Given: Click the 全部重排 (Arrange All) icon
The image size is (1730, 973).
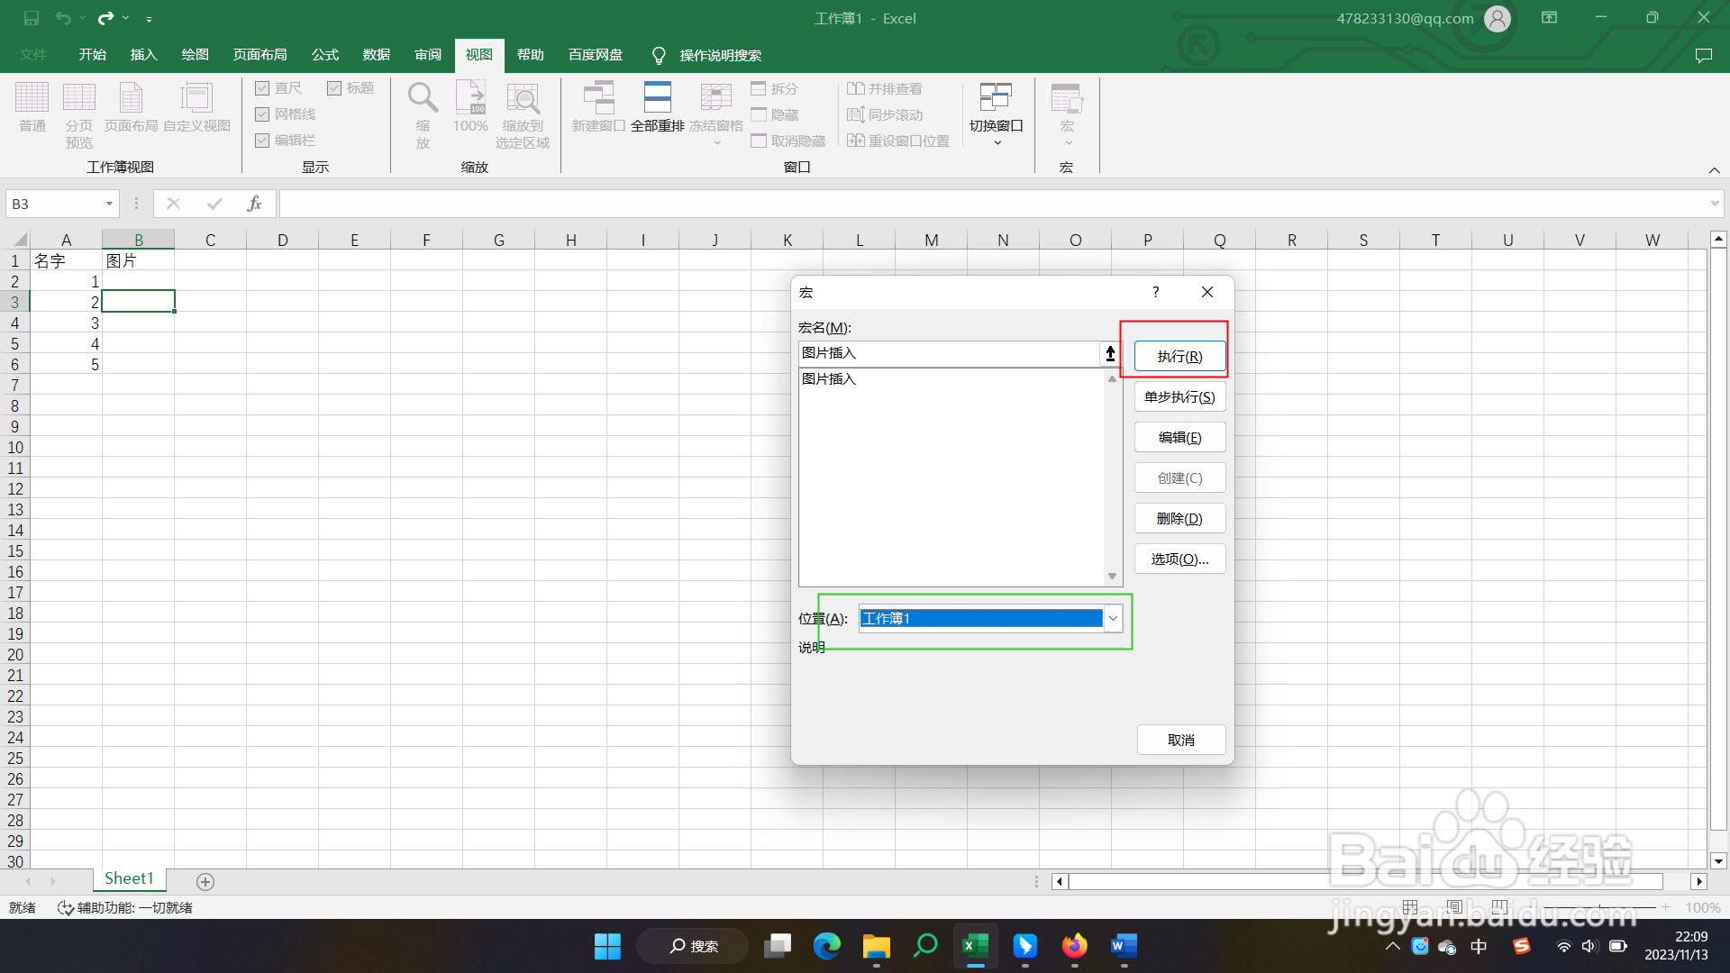Looking at the screenshot, I should pos(657,98).
